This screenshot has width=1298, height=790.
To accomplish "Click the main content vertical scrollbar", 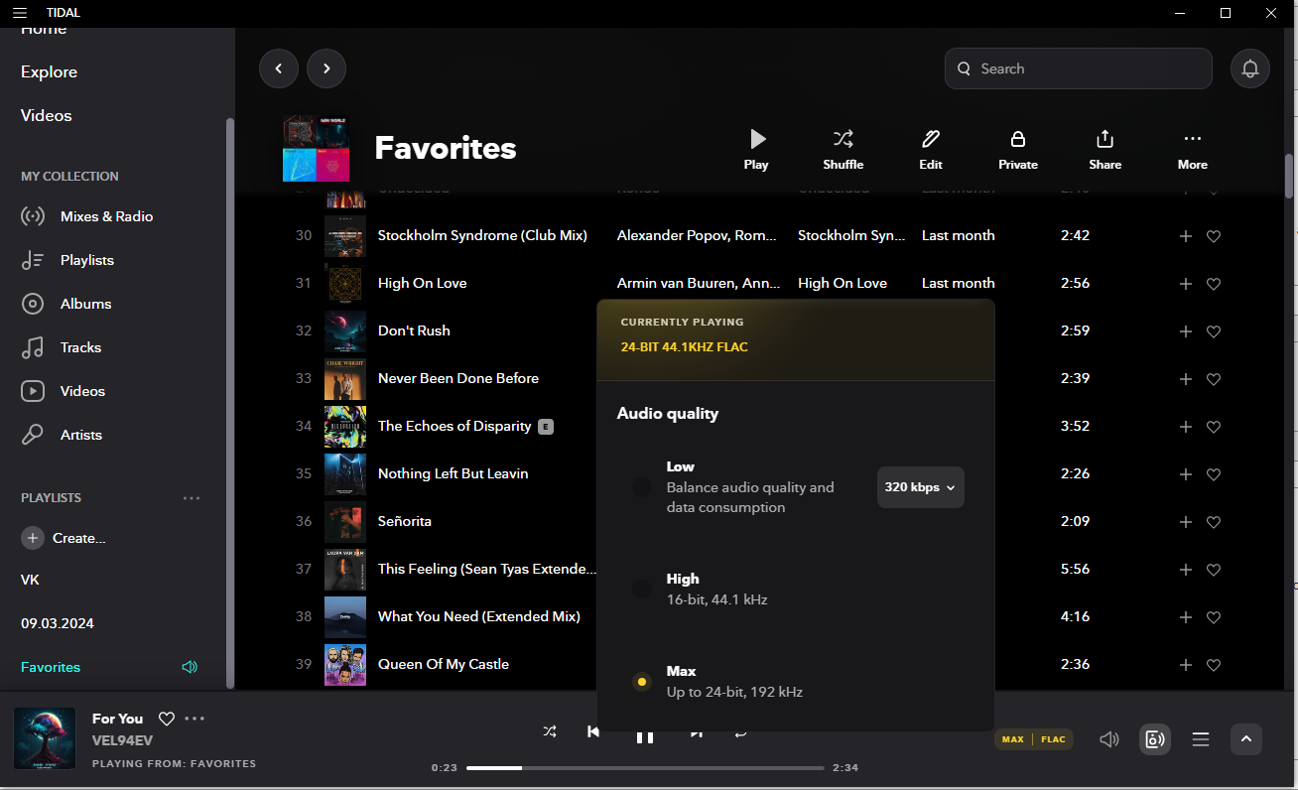I will pos(1289,177).
